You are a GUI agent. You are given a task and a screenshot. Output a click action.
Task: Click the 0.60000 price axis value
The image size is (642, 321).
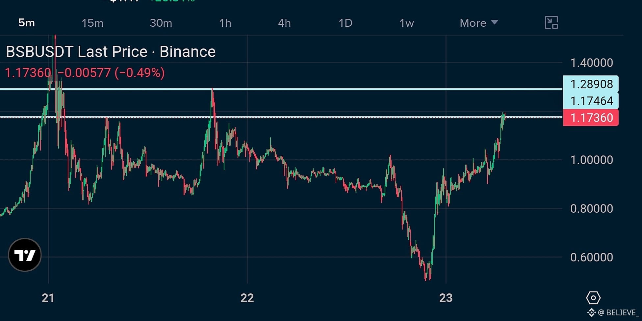click(x=592, y=257)
